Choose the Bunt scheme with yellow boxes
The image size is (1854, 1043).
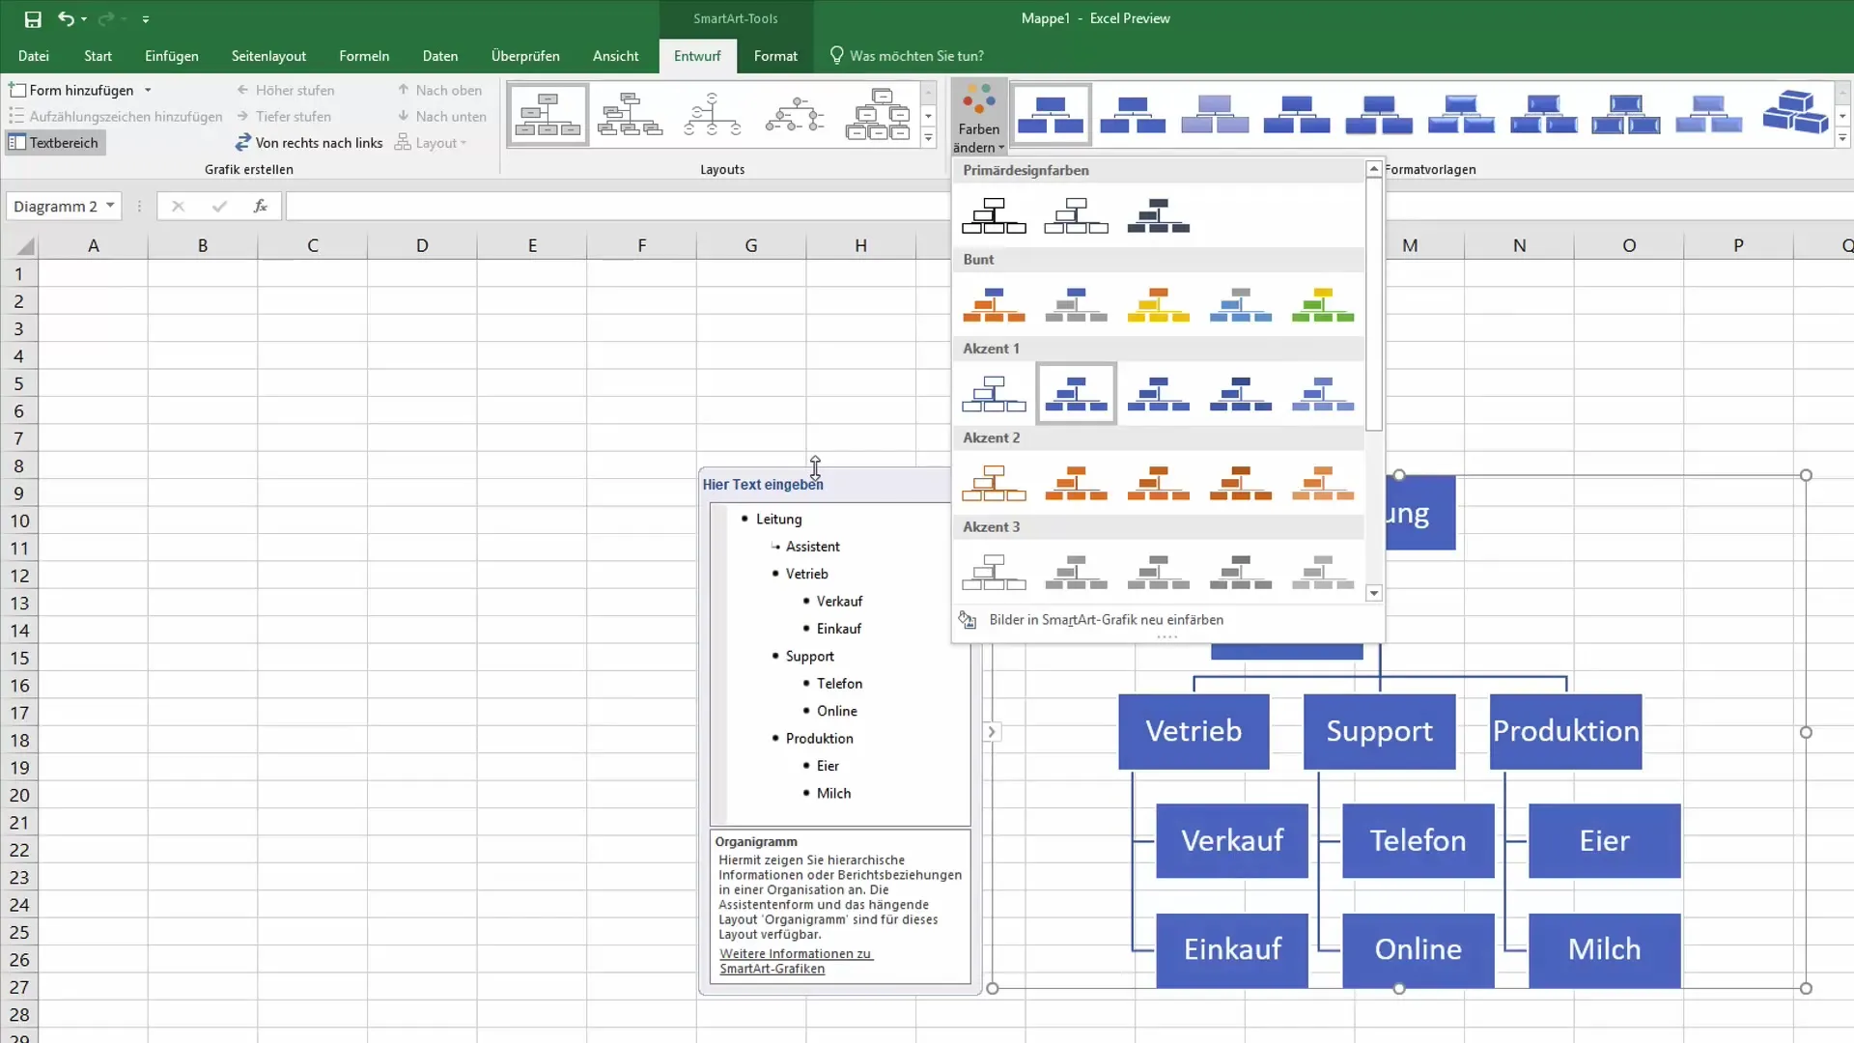coord(1159,304)
